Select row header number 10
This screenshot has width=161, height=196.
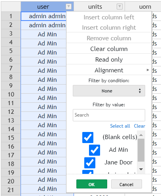point(11,94)
